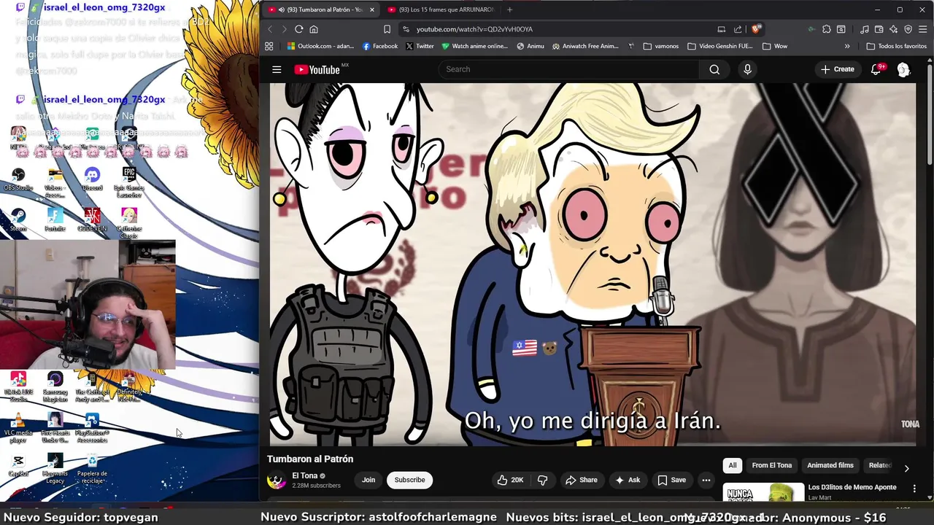
Task: Open the browser main hamburger menu
Action: tap(923, 29)
